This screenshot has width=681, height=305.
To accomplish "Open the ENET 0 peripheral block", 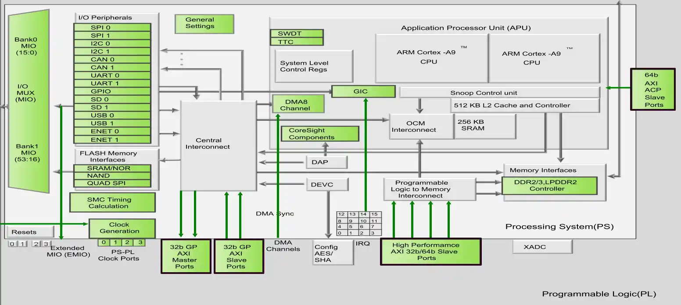I will 112,131.
